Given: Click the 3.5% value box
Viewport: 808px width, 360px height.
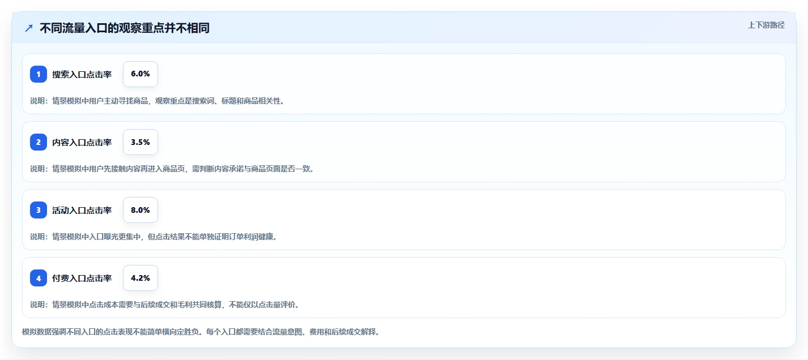Looking at the screenshot, I should click(141, 142).
